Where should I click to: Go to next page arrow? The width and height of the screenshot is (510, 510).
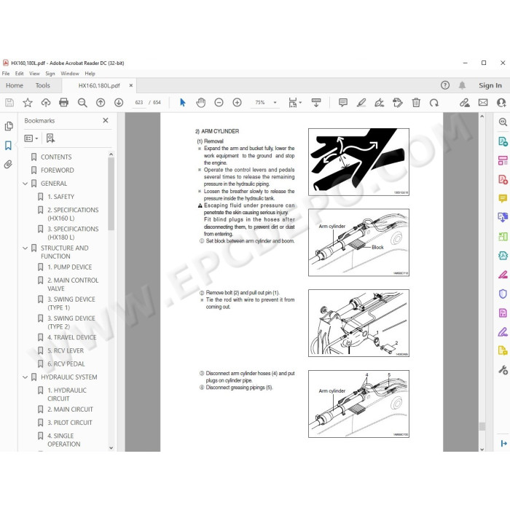coord(119,103)
